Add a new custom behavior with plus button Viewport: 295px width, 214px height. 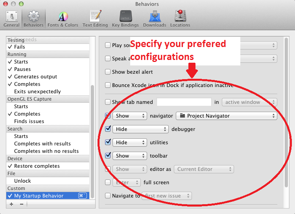[11, 204]
